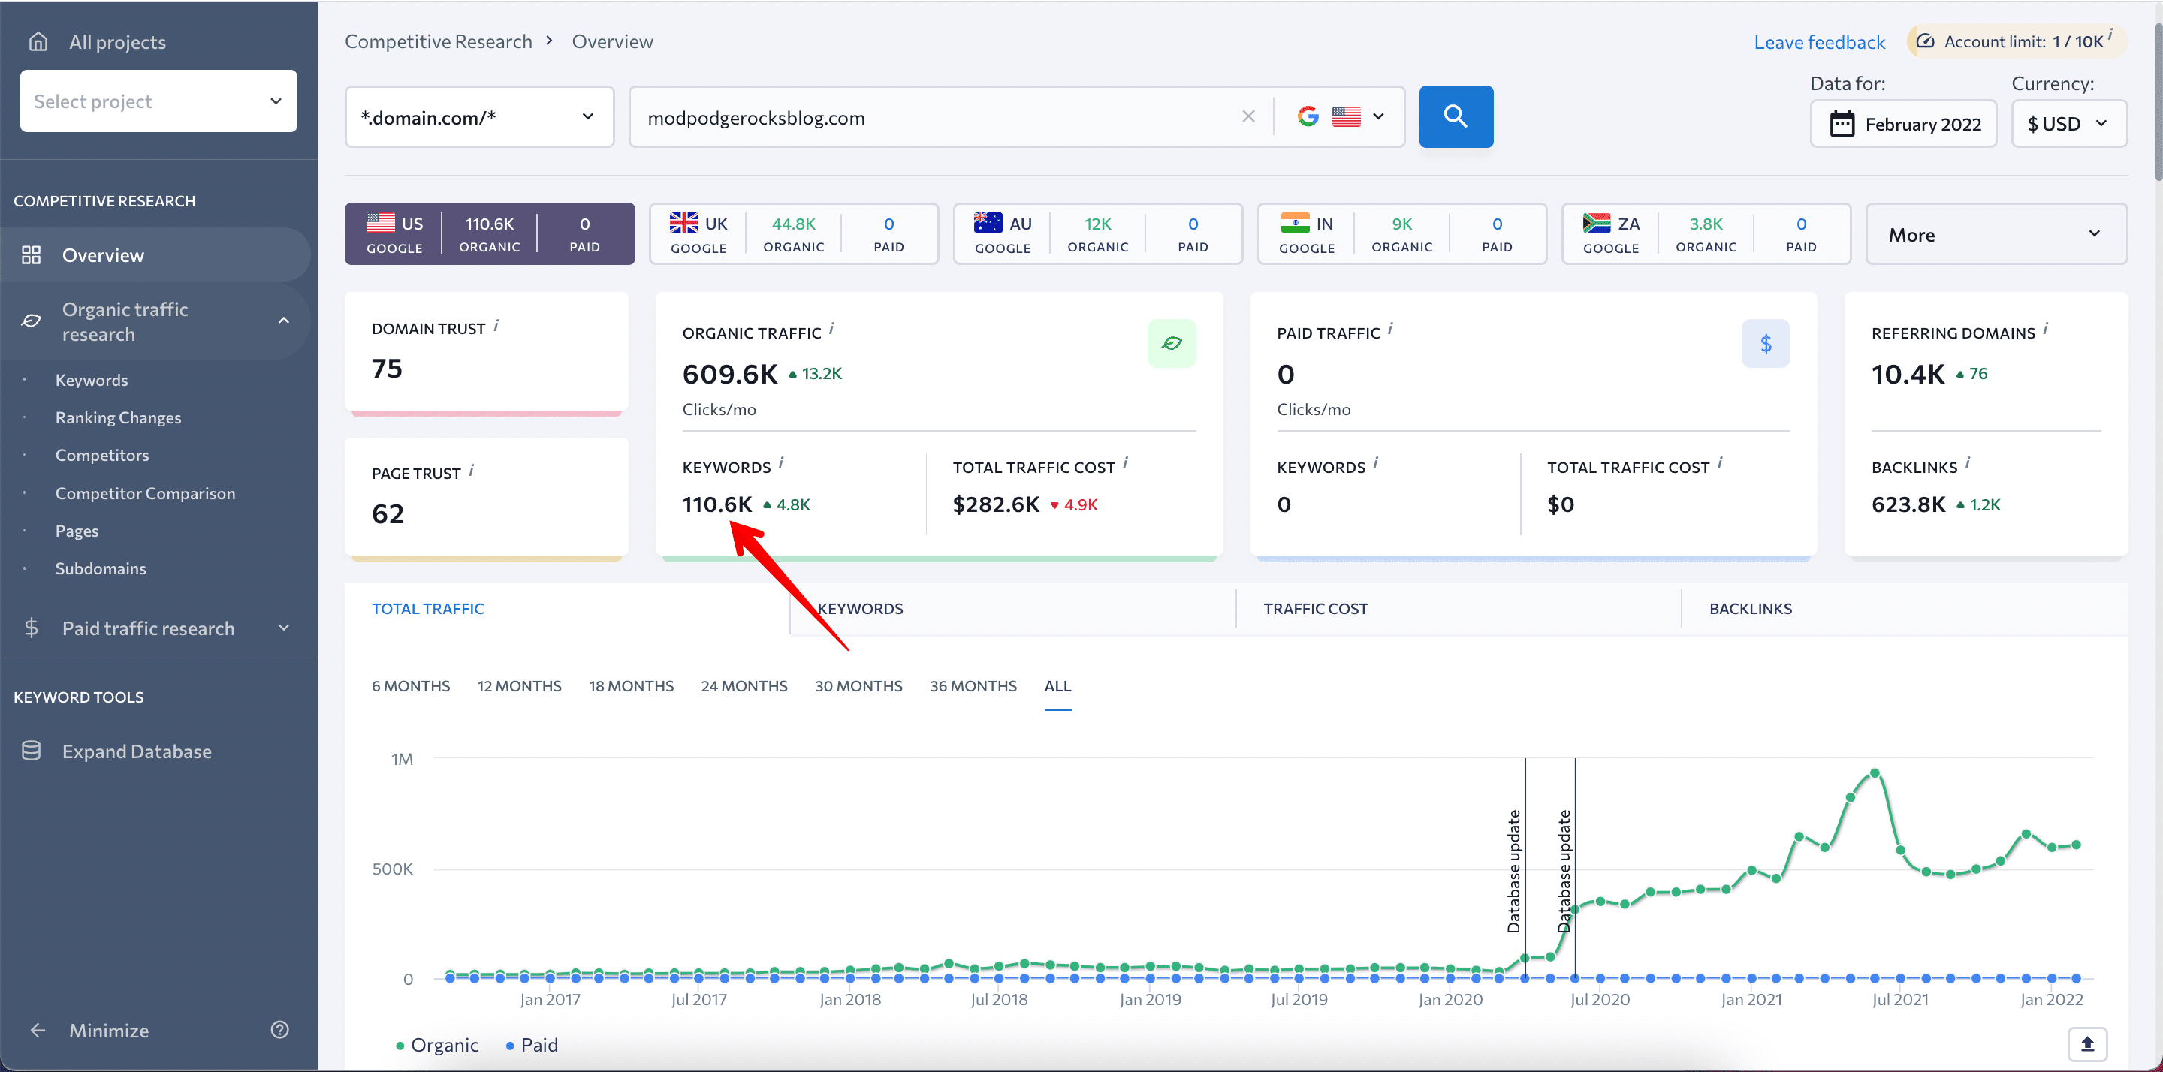Image resolution: width=2163 pixels, height=1072 pixels.
Task: Click the chart export upload icon
Action: [2087, 1044]
